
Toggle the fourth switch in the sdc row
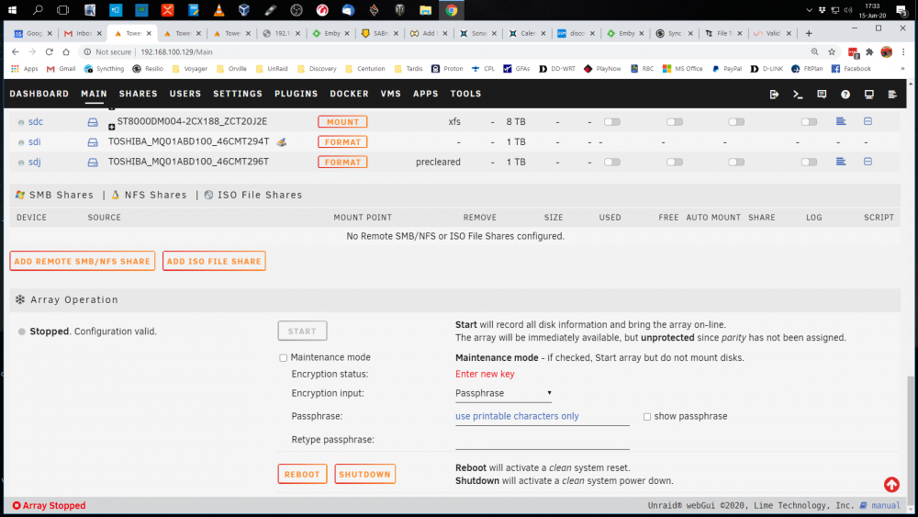[x=809, y=122]
